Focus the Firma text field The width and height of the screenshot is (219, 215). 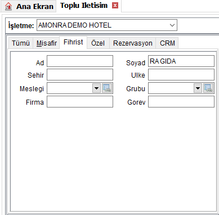(x=80, y=101)
